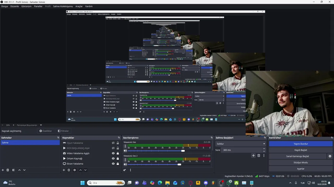
Task: Hide the Video Yakalama Aygıtı source
Action: (x=113, y=153)
